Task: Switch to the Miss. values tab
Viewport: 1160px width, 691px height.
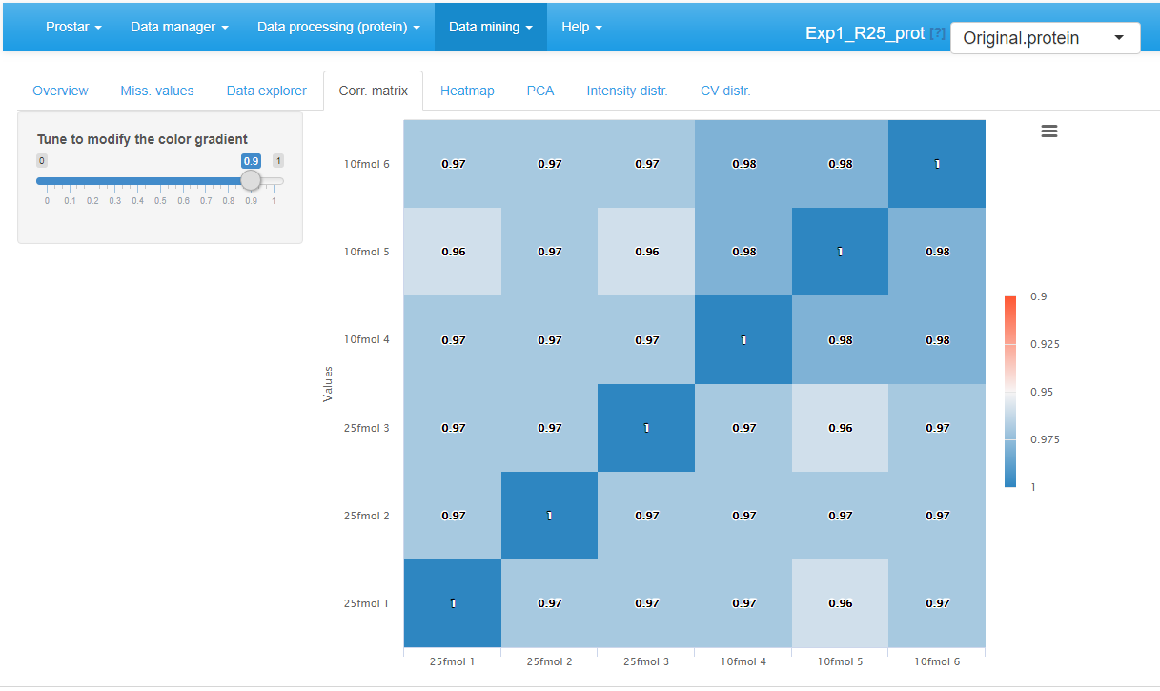Action: [x=157, y=90]
